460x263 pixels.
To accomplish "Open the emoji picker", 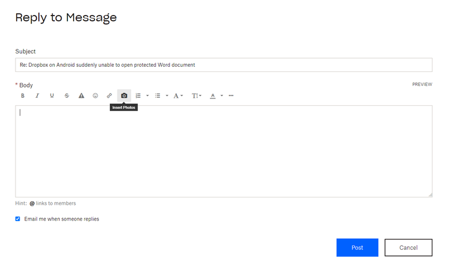I will (x=96, y=96).
